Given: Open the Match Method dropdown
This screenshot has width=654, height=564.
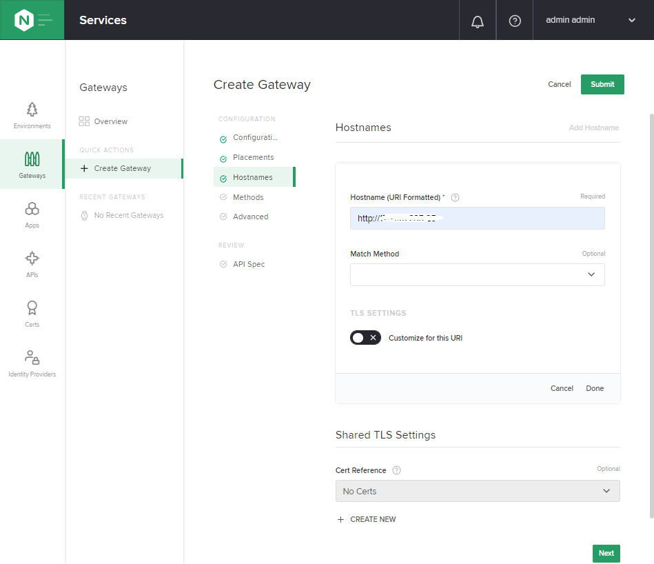Looking at the screenshot, I should tap(477, 274).
